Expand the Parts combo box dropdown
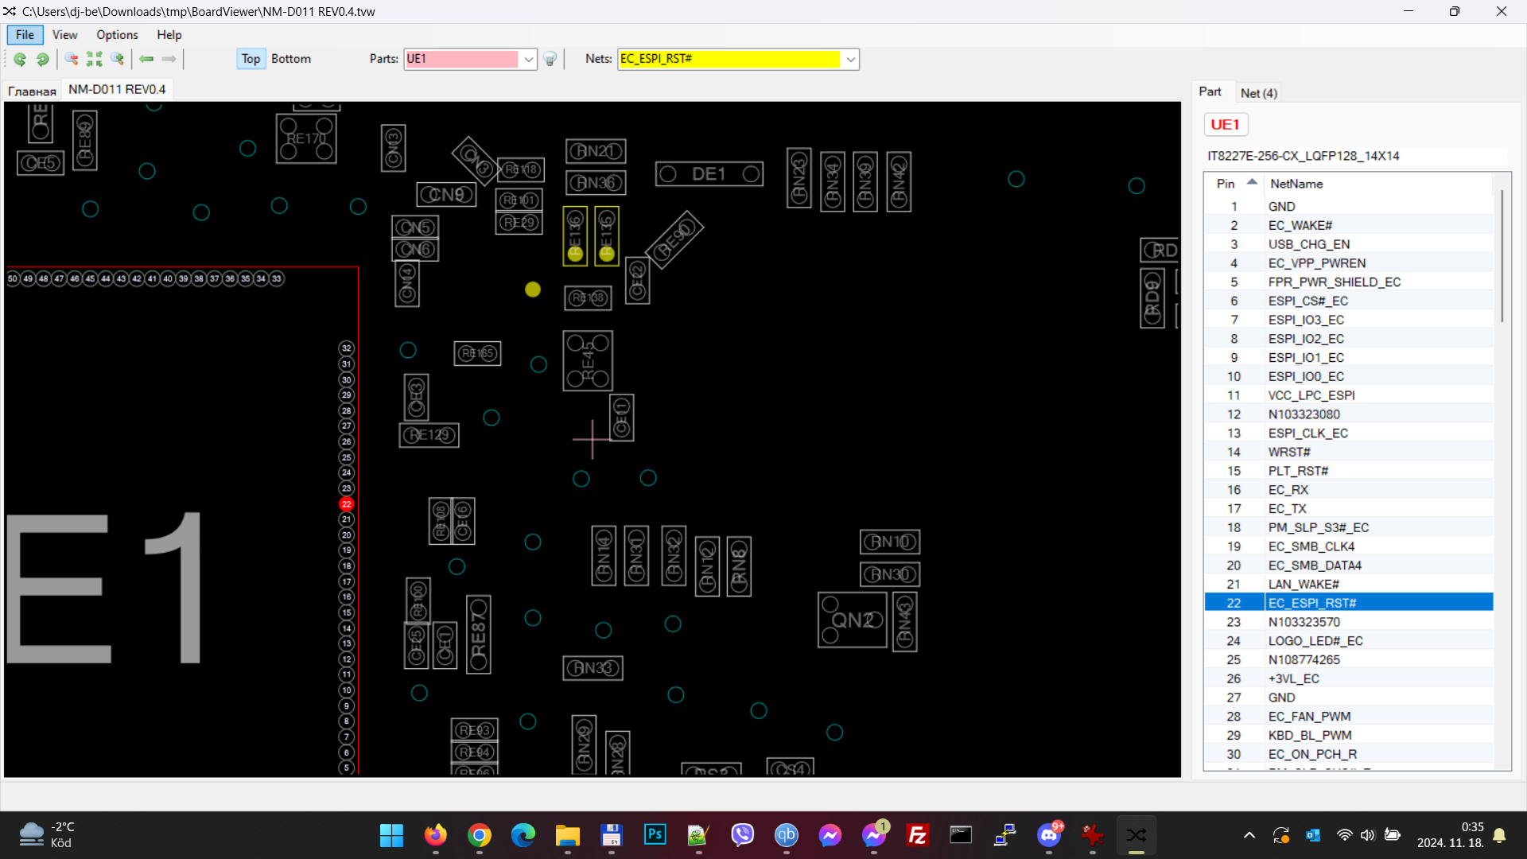This screenshot has height=859, width=1527. [x=529, y=60]
